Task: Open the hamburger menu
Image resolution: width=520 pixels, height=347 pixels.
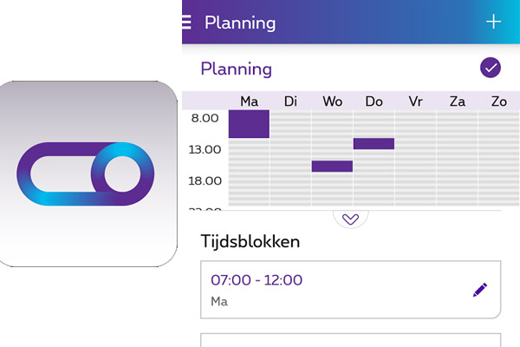Action: 186,23
